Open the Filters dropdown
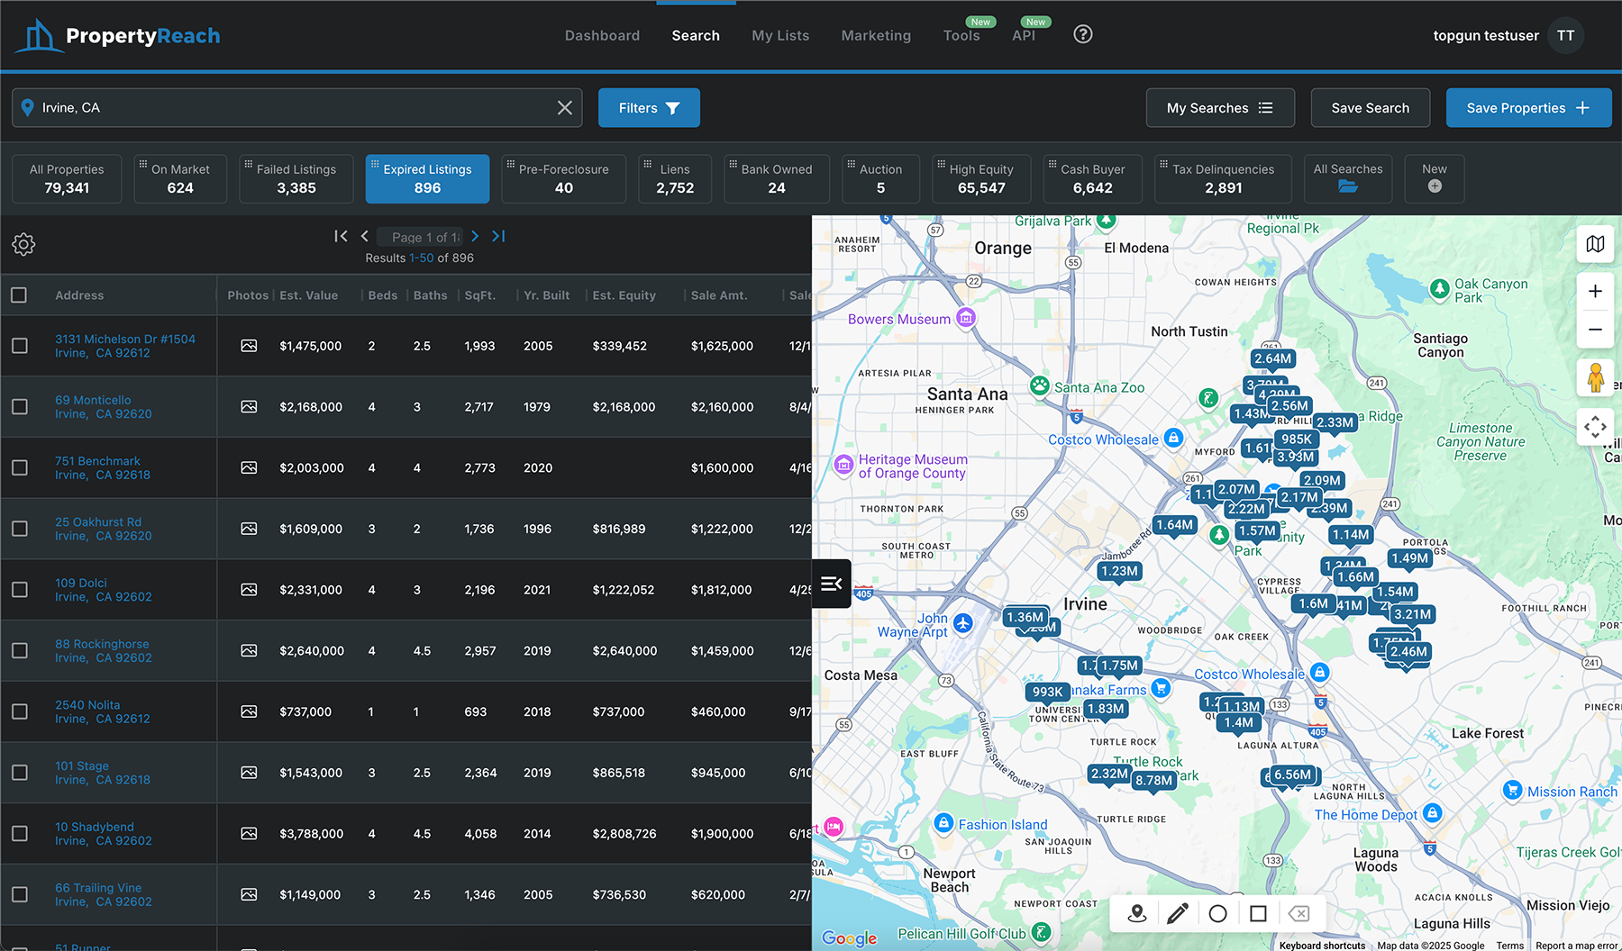The image size is (1622, 951). pyautogui.click(x=649, y=108)
